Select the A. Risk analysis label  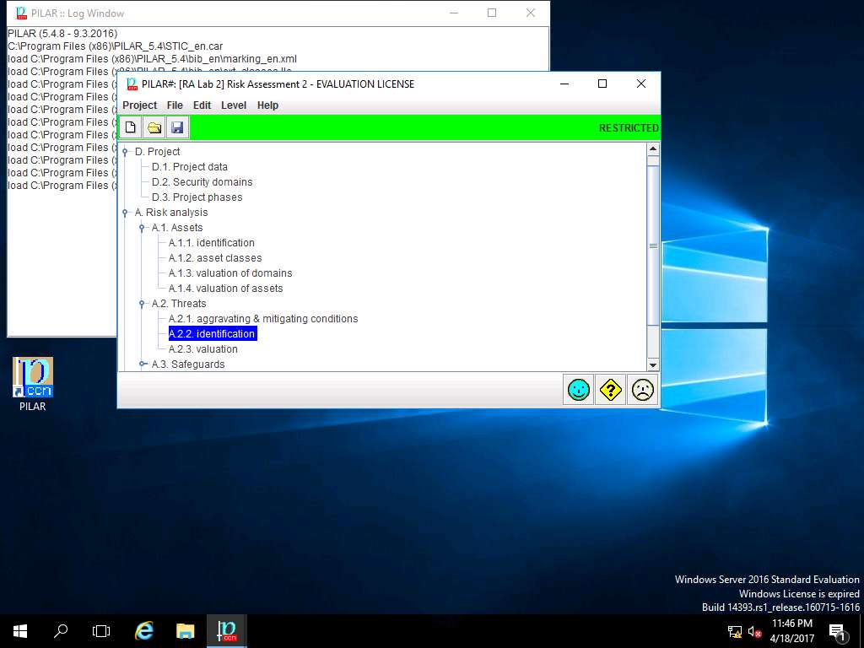pyautogui.click(x=171, y=213)
